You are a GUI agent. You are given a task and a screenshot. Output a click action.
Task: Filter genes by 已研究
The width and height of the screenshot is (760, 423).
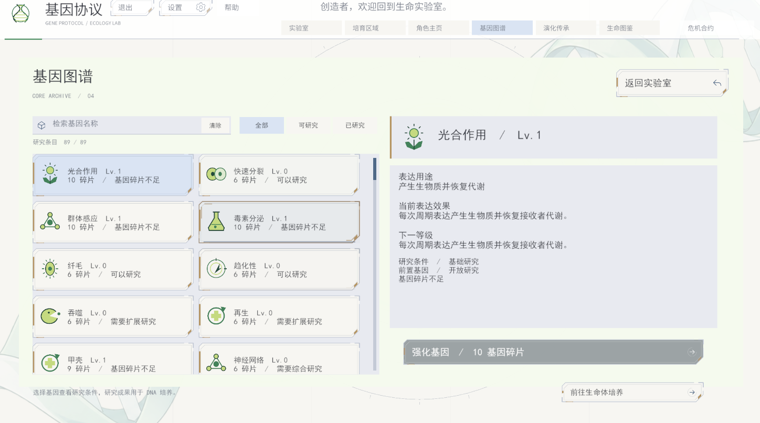tap(355, 125)
